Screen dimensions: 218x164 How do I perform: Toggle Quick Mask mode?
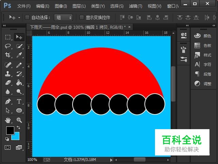coord(7,147)
